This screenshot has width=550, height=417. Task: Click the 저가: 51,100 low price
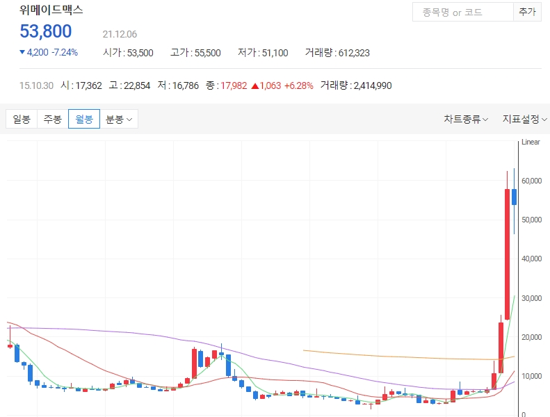click(x=263, y=53)
